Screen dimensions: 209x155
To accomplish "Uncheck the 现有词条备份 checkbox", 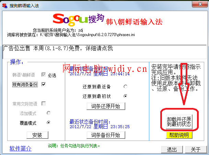I will click(44, 84).
